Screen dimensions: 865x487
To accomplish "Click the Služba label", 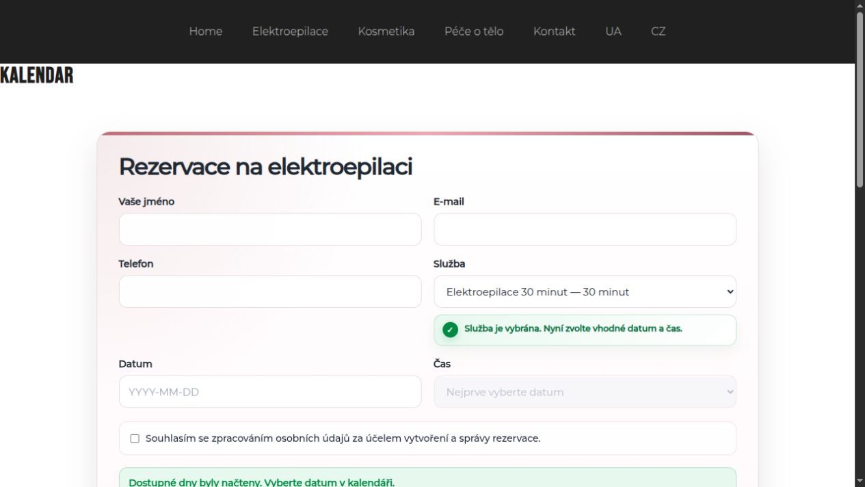I will point(449,264).
